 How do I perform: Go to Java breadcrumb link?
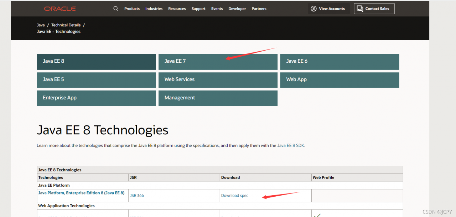pos(41,25)
